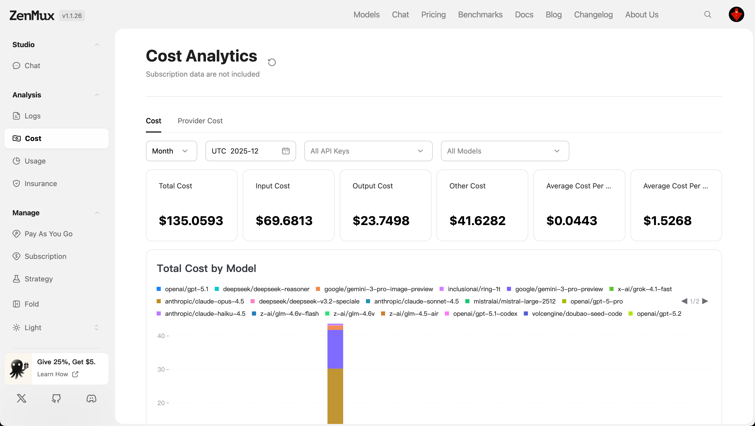
Task: Expand the All API Keys dropdown
Action: (368, 151)
